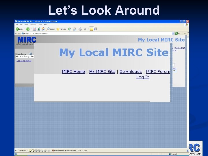Click the Previous discussion icon
Screen dimensions: 208x156
[x=42, y=151]
